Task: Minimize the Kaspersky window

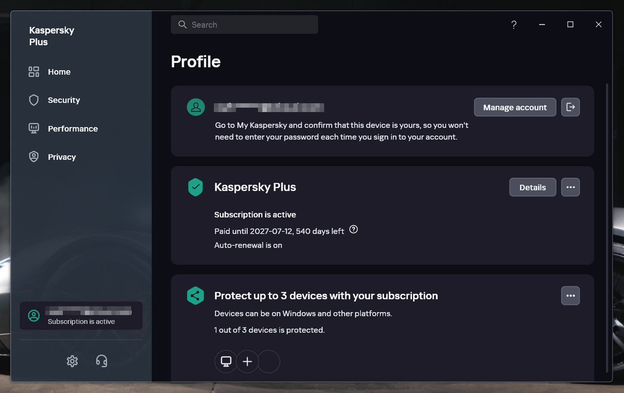Action: tap(542, 25)
